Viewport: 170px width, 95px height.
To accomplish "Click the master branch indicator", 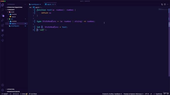I will (5, 94).
